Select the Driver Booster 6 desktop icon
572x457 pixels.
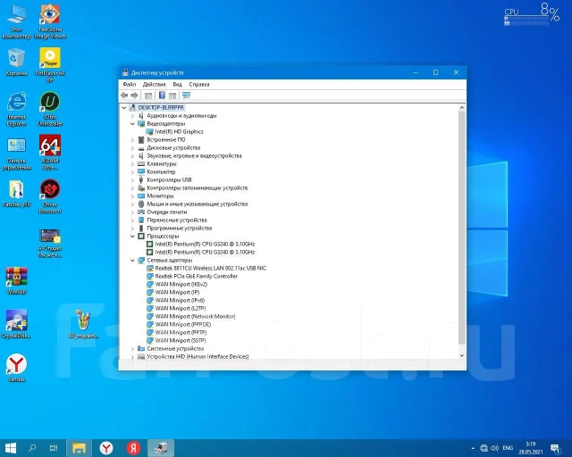click(x=50, y=196)
